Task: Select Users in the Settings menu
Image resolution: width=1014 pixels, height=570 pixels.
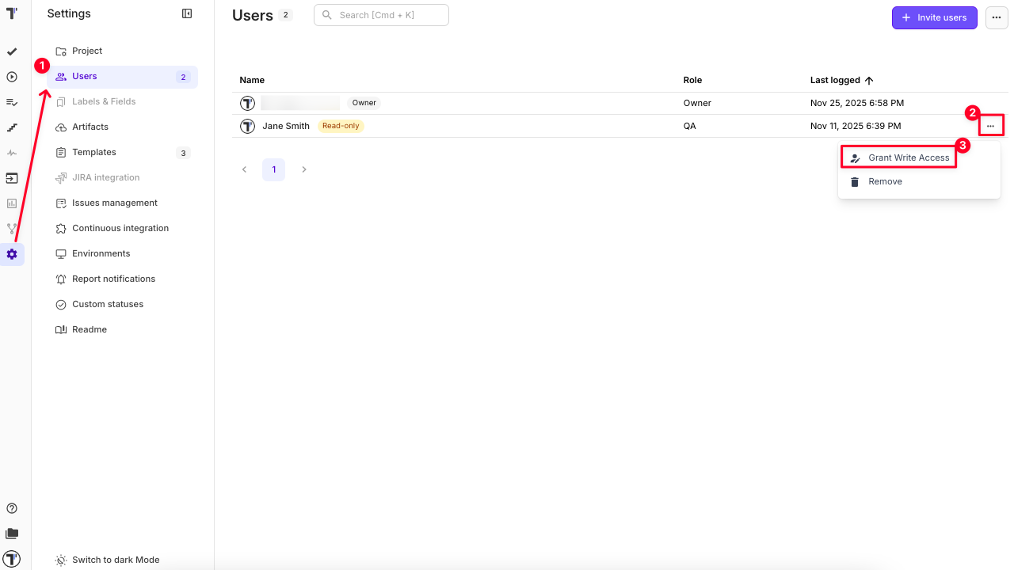Action: tap(83, 76)
